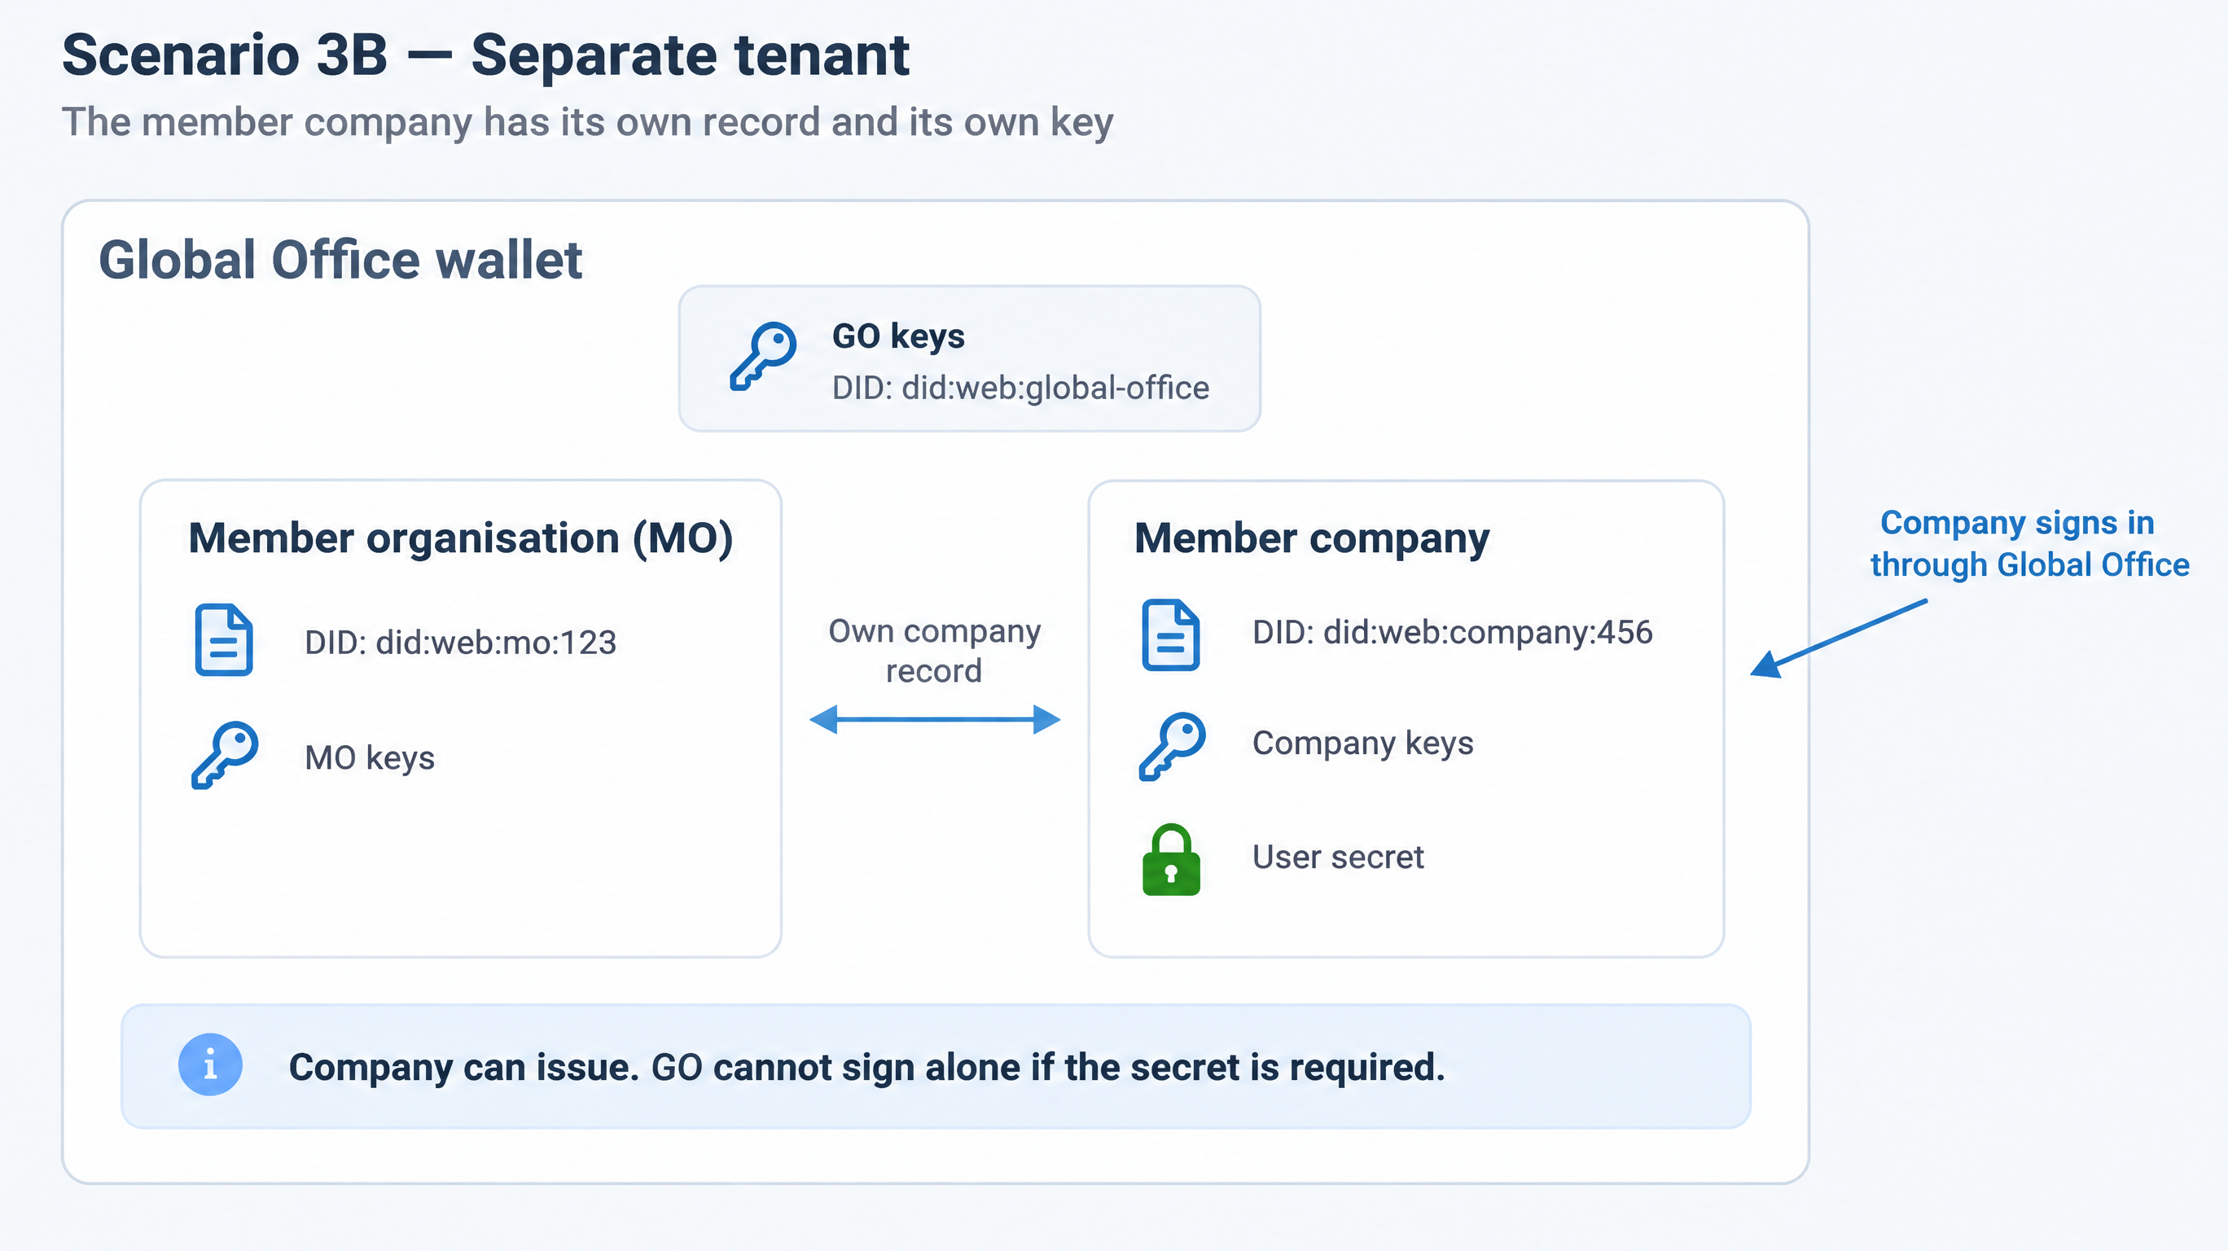Click the document icon beside did:web:mo:123
The height and width of the screenshot is (1251, 2228).
[224, 639]
